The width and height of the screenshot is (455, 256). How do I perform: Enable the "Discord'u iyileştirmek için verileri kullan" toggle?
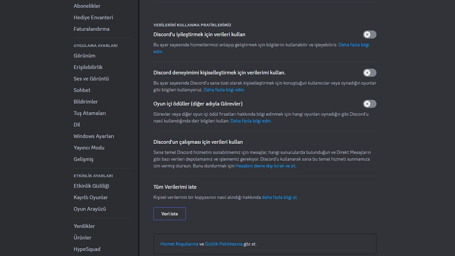click(369, 34)
